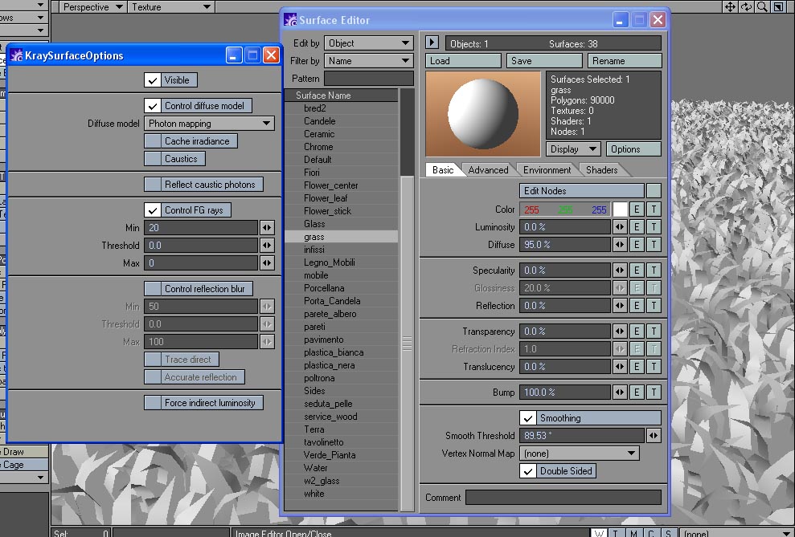Image resolution: width=795 pixels, height=537 pixels.
Task: Open the Diffuse model dropdown
Action: (x=210, y=124)
